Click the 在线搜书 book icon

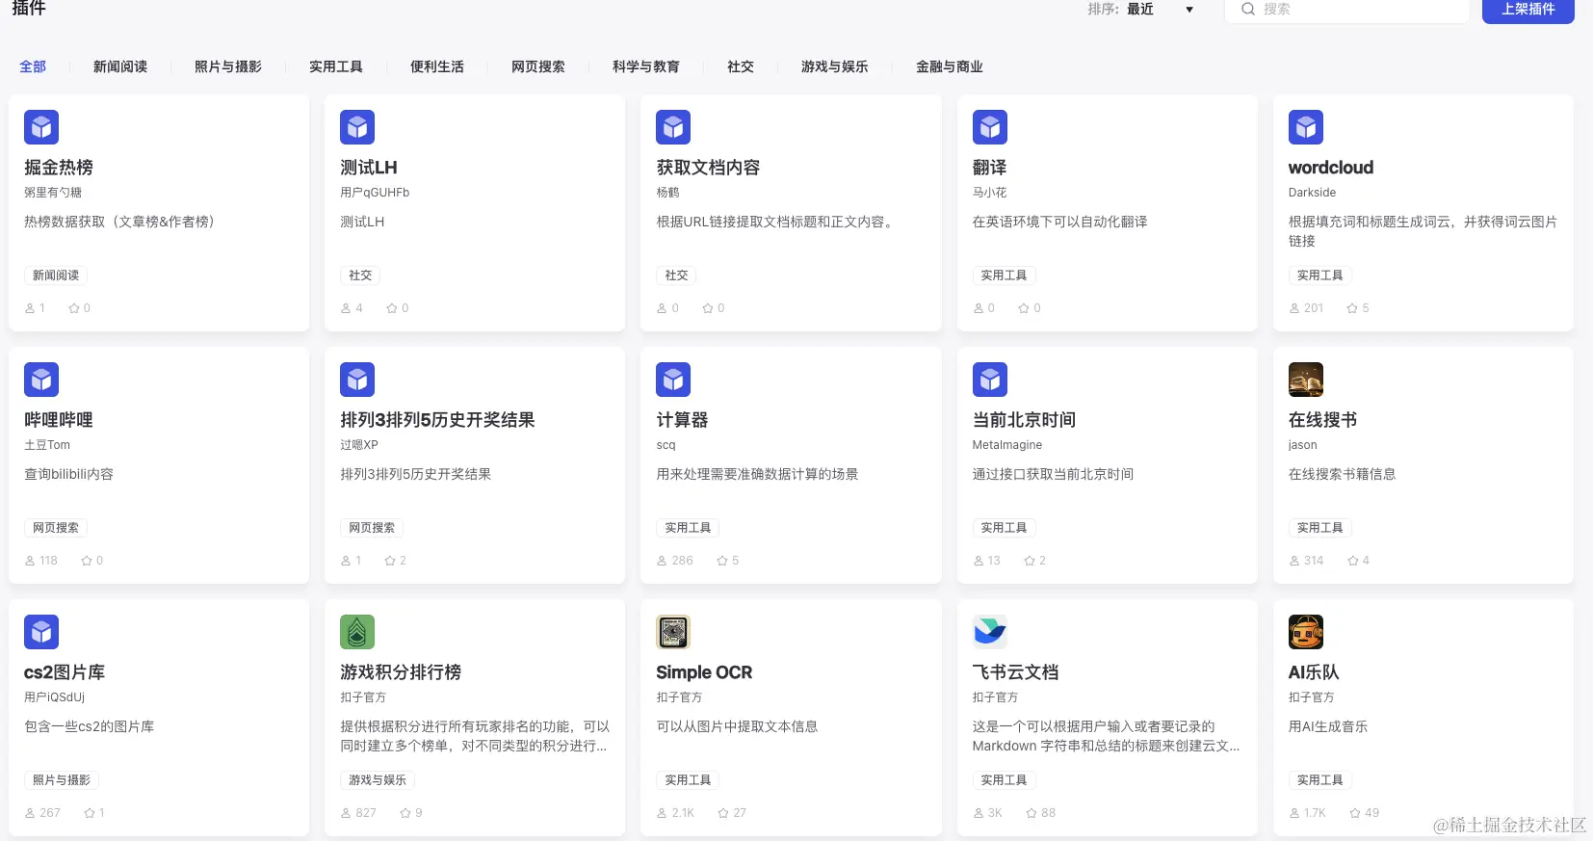tap(1306, 380)
